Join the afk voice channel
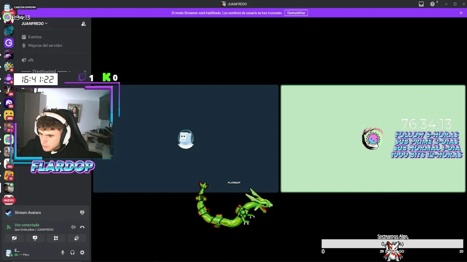 (x=31, y=60)
